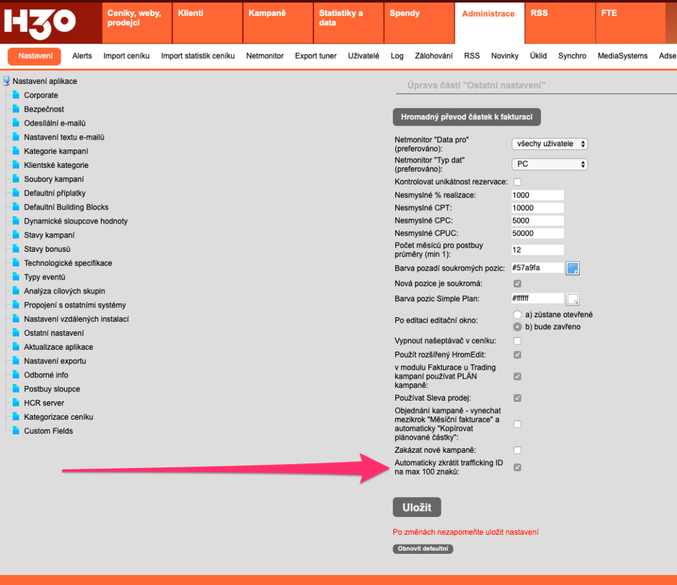This screenshot has height=585, width=677.
Task: Click the H3O logo icon
Action: point(40,22)
